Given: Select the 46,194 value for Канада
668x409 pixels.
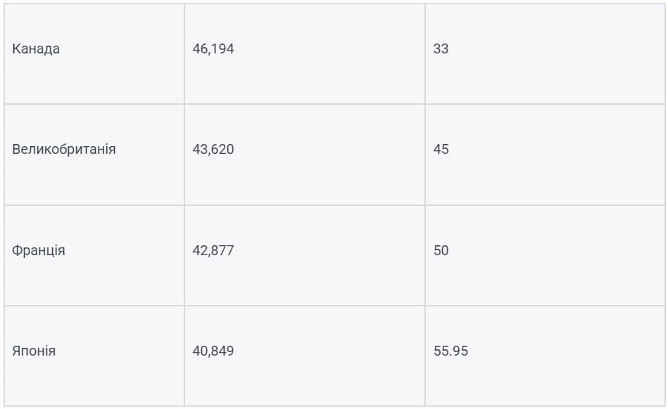Looking at the screenshot, I should coord(213,48).
